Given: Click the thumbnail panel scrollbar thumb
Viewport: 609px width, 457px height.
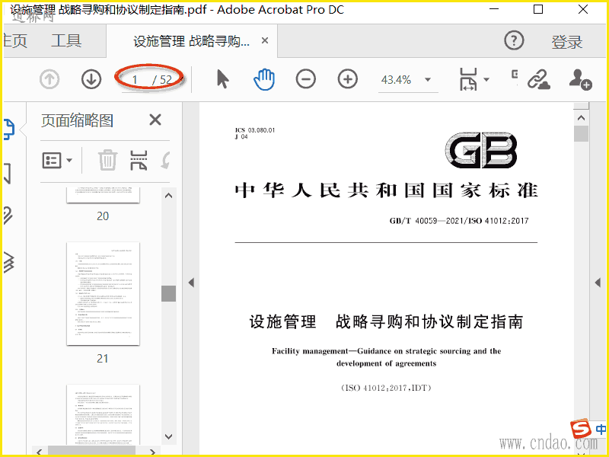Looking at the screenshot, I should (x=168, y=293).
